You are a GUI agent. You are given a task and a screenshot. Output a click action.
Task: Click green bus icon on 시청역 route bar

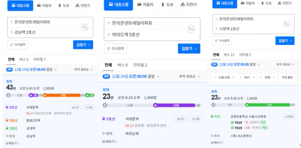[x=247, y=105]
